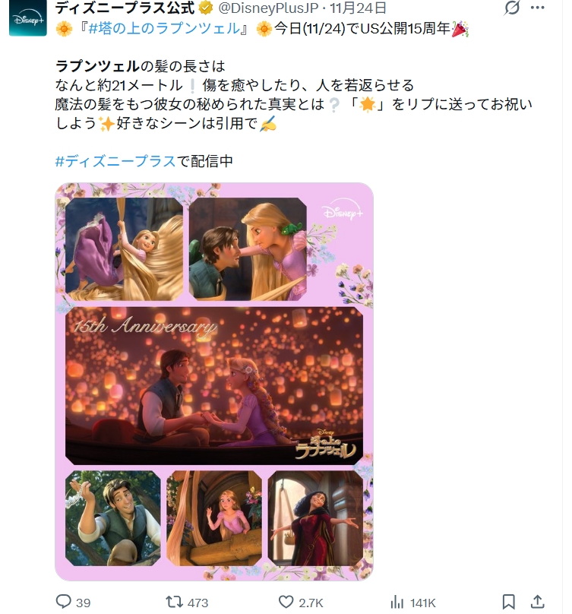Open the reply comments icon
Image resolution: width=572 pixels, height=614 pixels.
pos(63,602)
